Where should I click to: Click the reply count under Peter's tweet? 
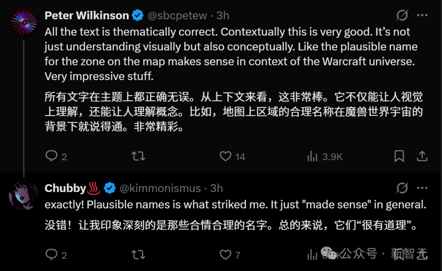click(63, 156)
